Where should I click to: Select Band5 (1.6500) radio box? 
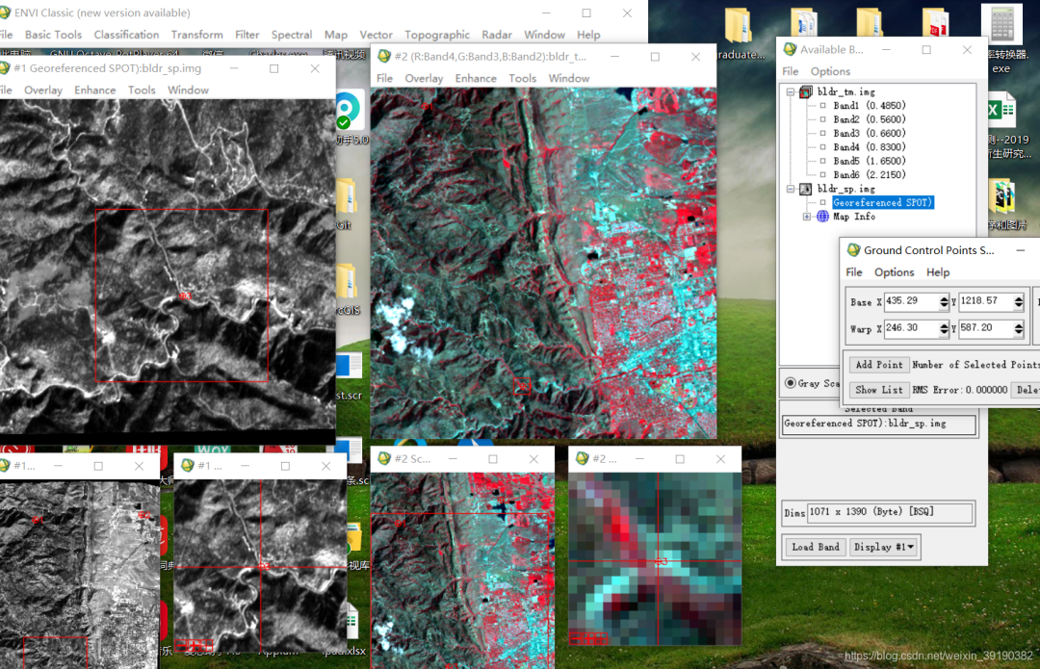click(823, 161)
